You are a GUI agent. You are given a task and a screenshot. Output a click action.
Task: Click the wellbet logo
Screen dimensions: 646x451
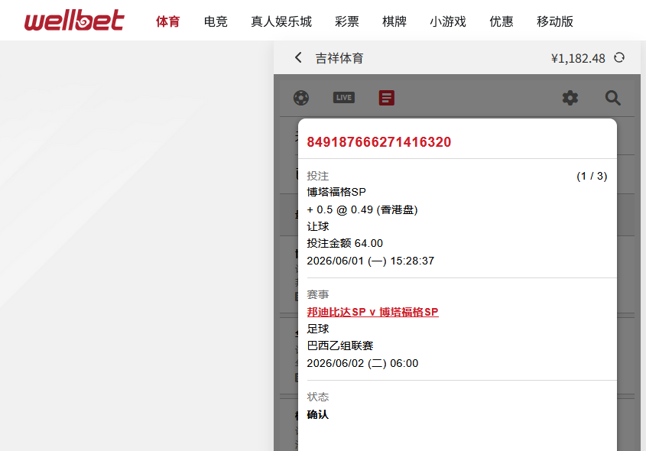point(74,20)
